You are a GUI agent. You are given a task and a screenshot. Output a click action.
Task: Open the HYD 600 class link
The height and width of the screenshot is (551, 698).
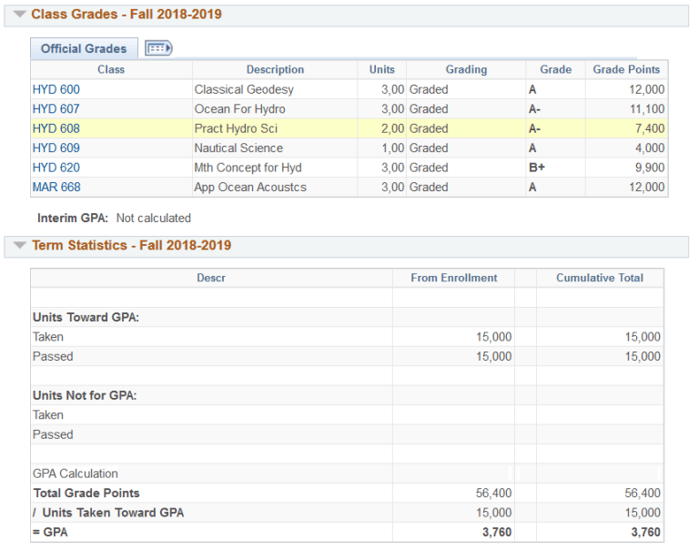pyautogui.click(x=56, y=89)
